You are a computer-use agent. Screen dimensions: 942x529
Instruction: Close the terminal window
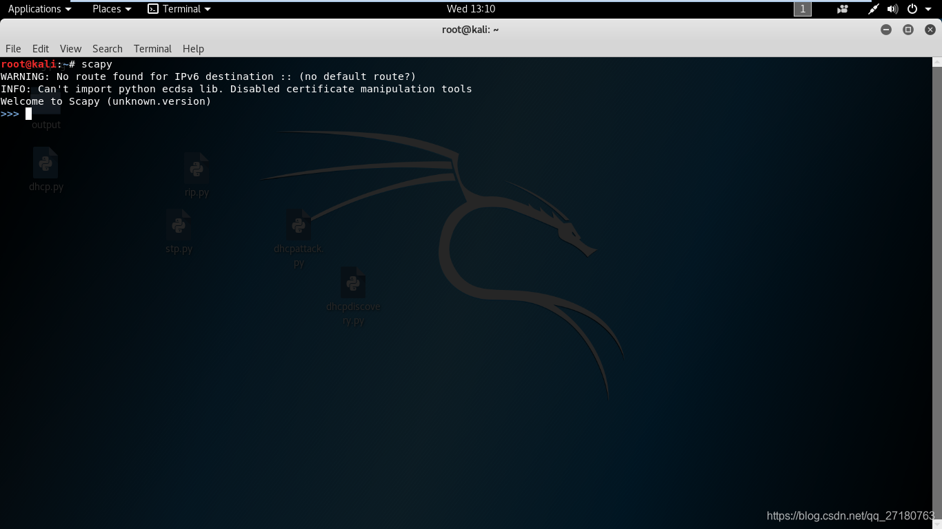point(930,30)
